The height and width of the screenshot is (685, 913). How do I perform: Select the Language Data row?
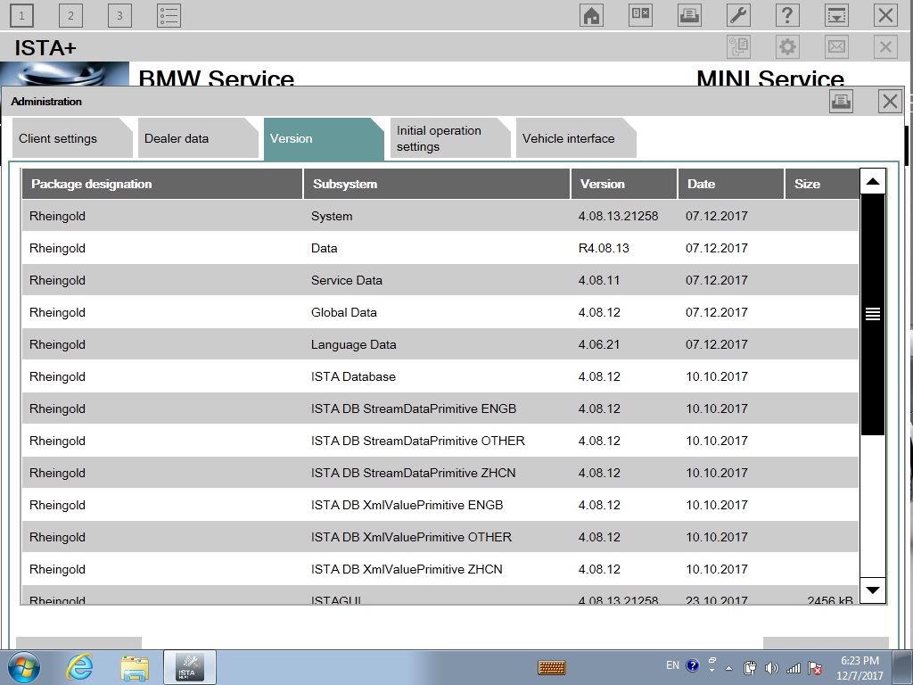(440, 344)
